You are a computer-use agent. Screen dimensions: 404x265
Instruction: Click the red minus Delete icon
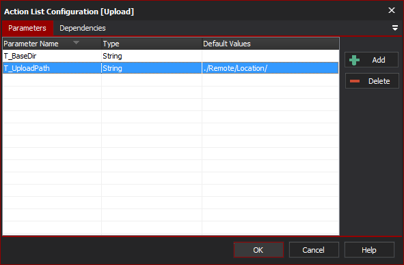[355, 81]
